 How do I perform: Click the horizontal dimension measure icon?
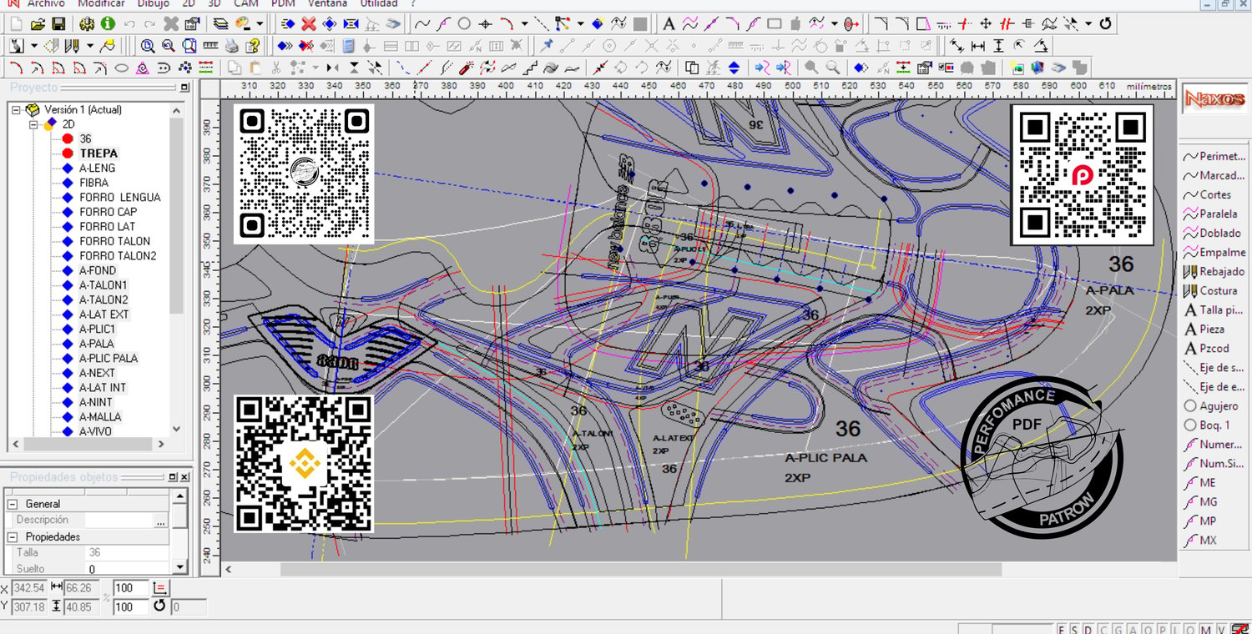[x=977, y=45]
